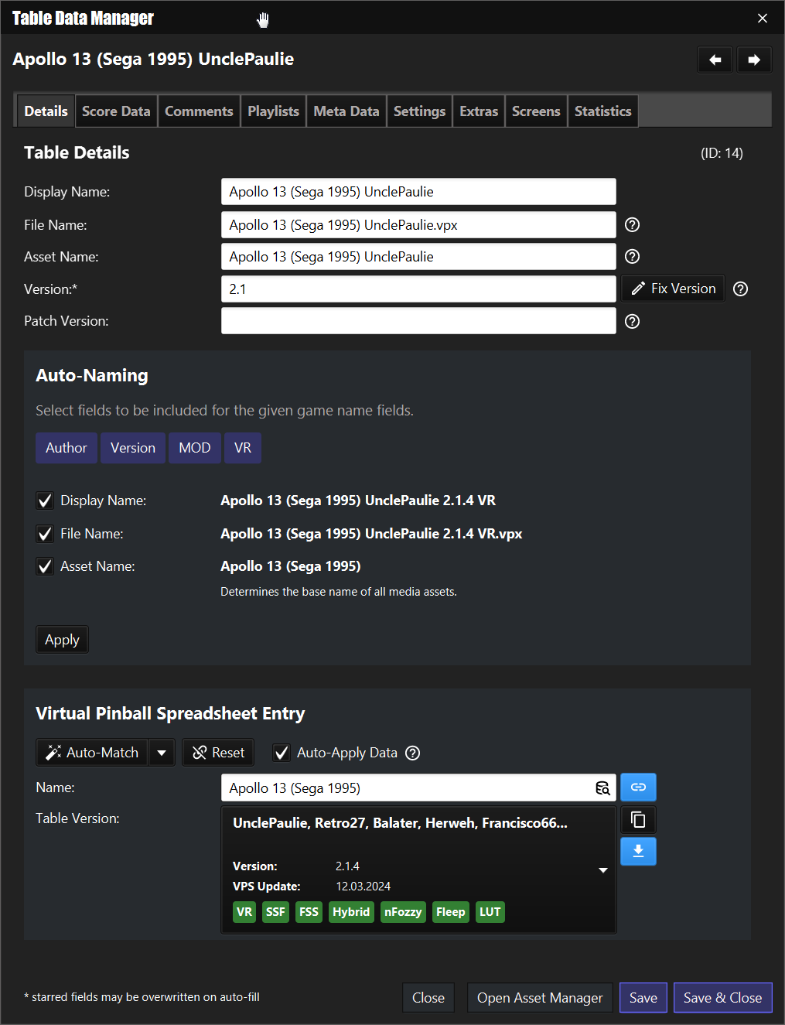Expand the Auto-Match dropdown arrow

tap(162, 753)
